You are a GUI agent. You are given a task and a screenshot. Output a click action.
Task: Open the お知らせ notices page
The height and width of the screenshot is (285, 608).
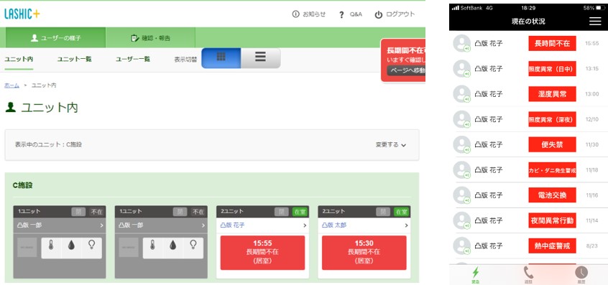[308, 14]
